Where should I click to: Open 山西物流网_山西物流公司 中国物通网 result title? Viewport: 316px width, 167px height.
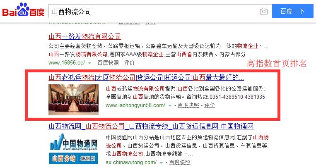[x=151, y=126]
